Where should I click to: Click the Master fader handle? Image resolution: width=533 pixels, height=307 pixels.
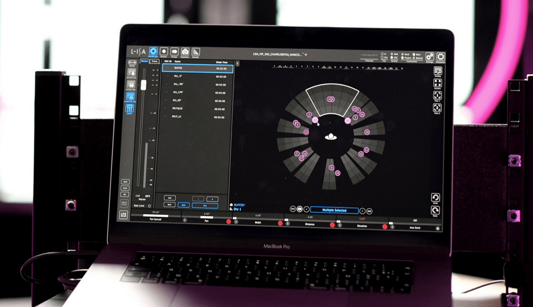point(144,85)
